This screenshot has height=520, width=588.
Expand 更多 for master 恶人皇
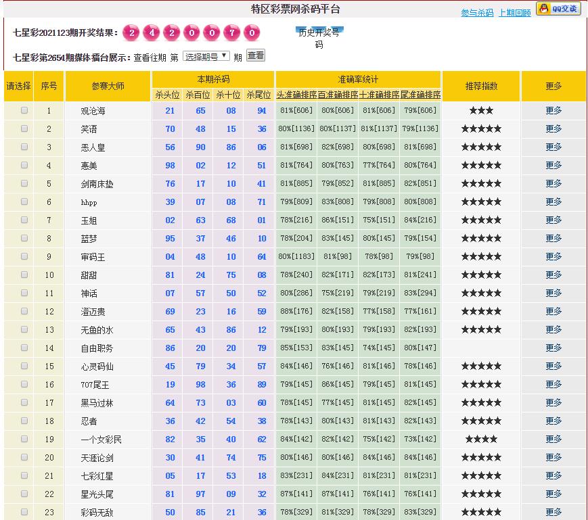(x=553, y=147)
